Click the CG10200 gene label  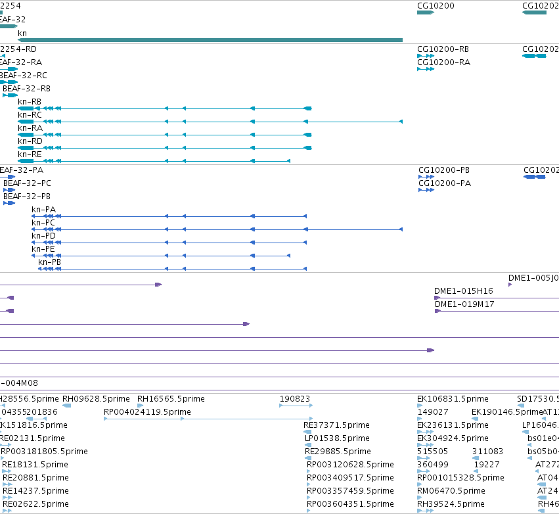click(x=436, y=6)
